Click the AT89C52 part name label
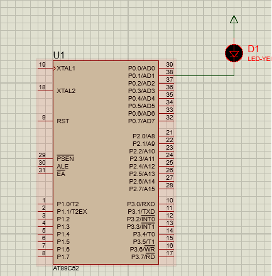This screenshot has height=276, width=272. 66,268
